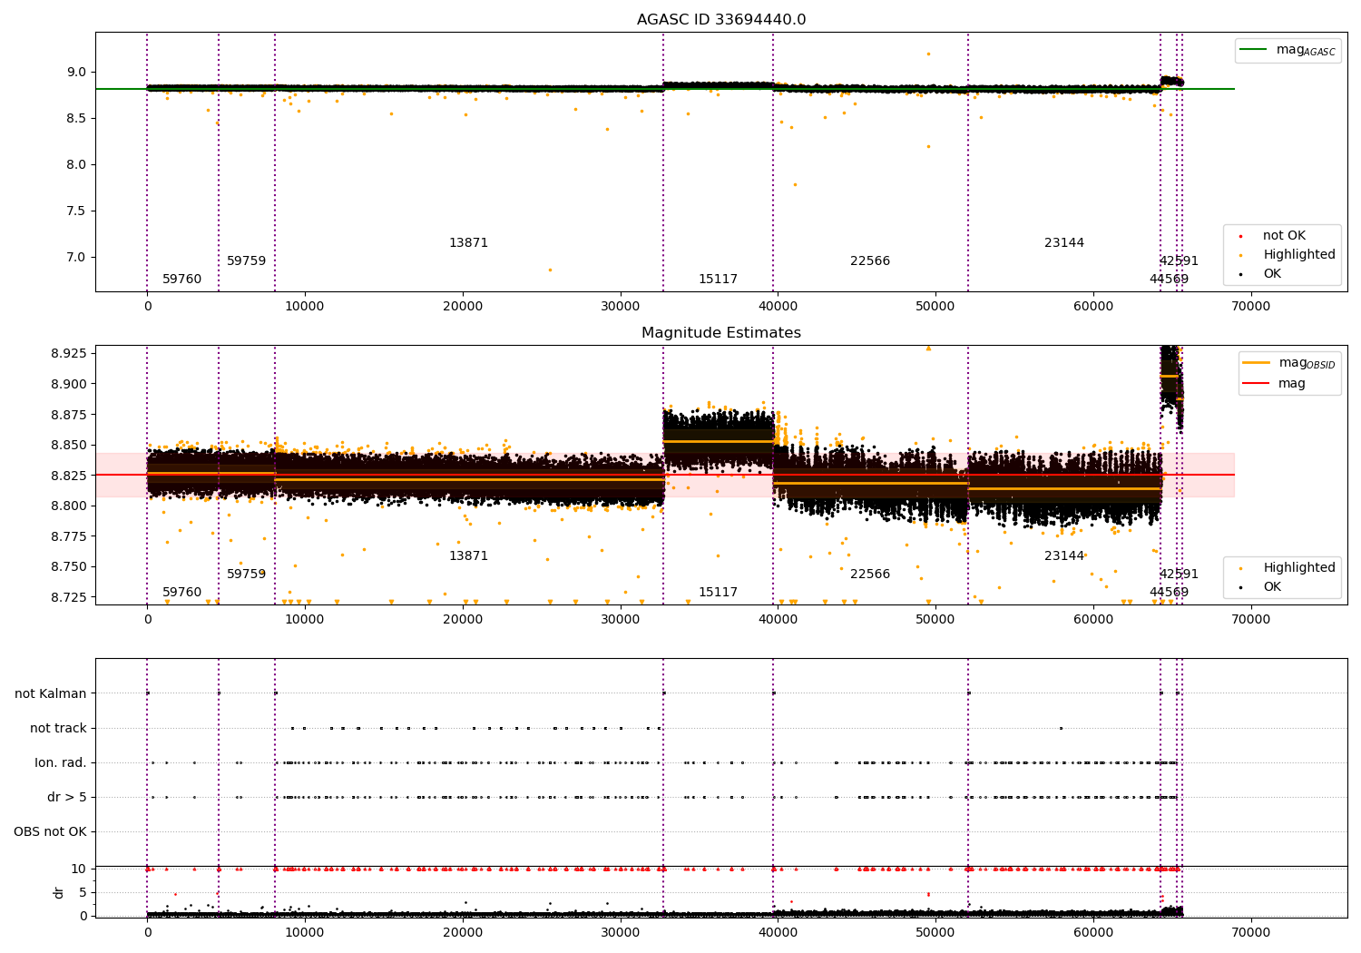The width and height of the screenshot is (1361, 953).
Task: Click the "Ion. rad." y-axis label
Action: pyautogui.click(x=61, y=763)
